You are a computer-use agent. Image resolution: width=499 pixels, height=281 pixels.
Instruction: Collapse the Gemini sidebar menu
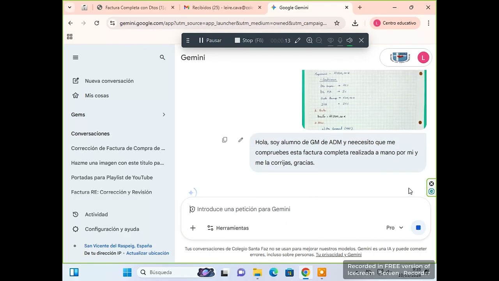(x=76, y=57)
